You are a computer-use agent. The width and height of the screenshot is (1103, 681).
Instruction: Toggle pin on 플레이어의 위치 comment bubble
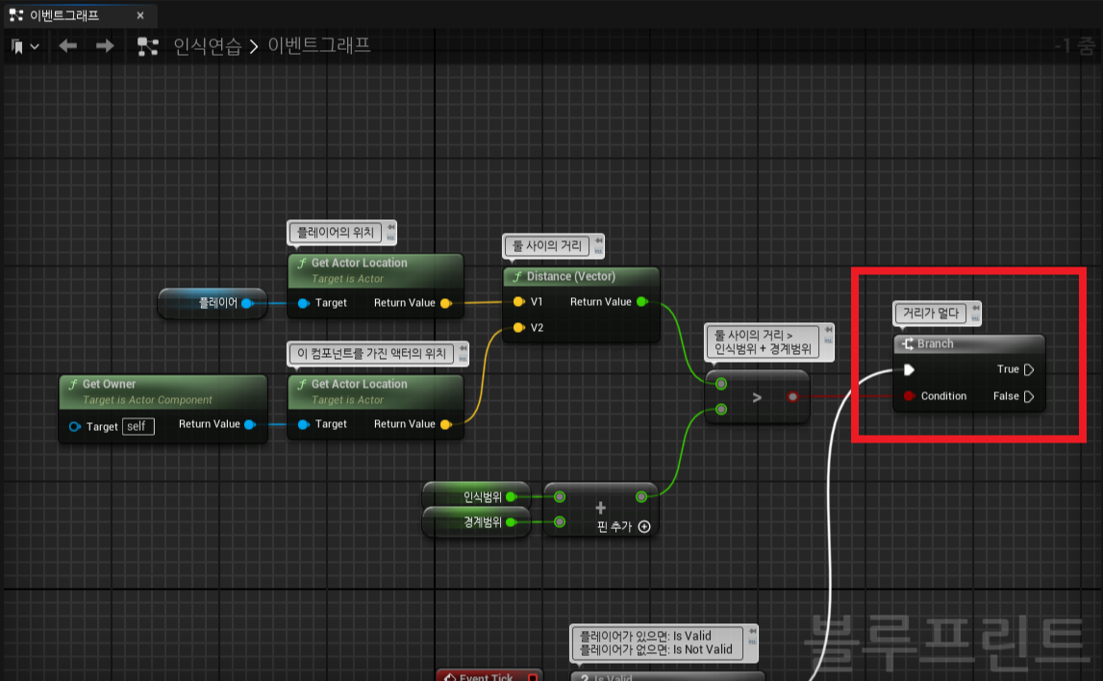[390, 227]
